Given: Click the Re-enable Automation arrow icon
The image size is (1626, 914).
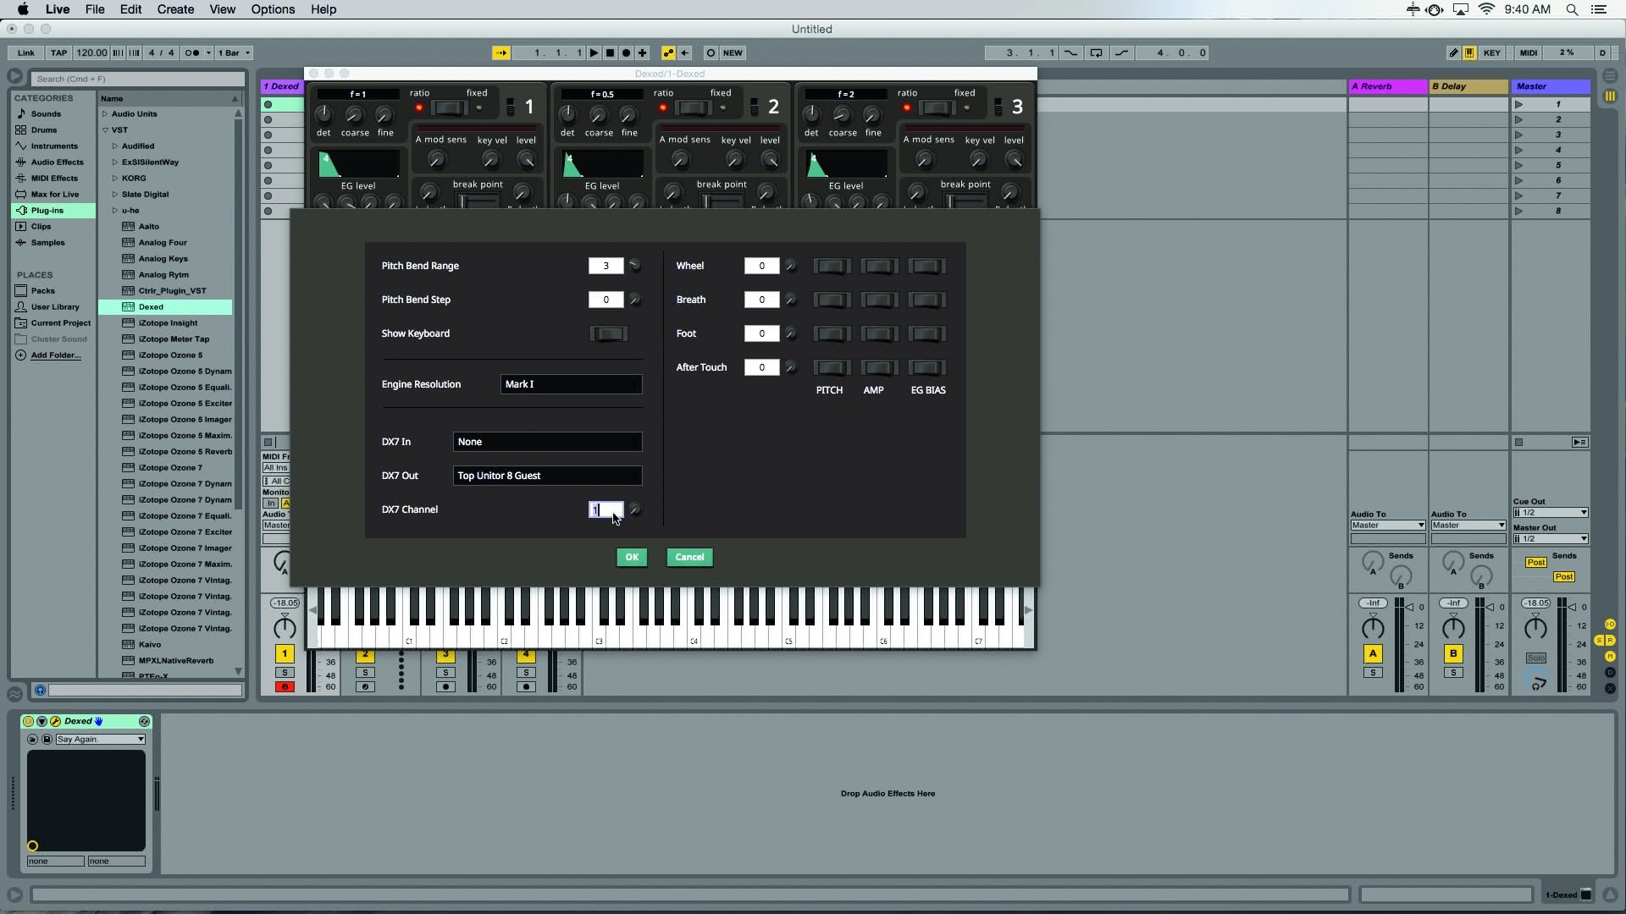Looking at the screenshot, I should click(684, 52).
